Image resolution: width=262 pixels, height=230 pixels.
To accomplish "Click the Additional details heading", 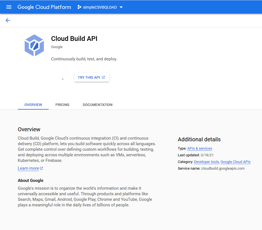I will (x=199, y=139).
